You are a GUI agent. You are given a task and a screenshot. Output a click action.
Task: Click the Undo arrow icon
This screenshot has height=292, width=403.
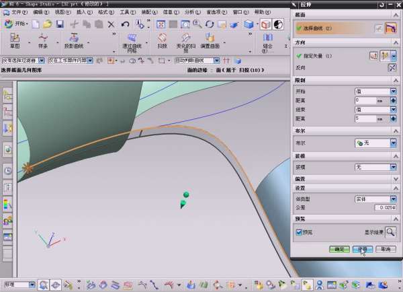tap(126, 24)
